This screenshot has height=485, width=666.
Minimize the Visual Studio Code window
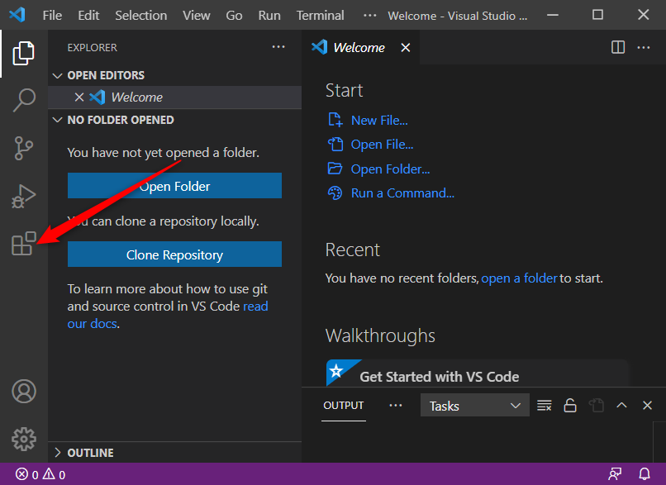coord(553,16)
